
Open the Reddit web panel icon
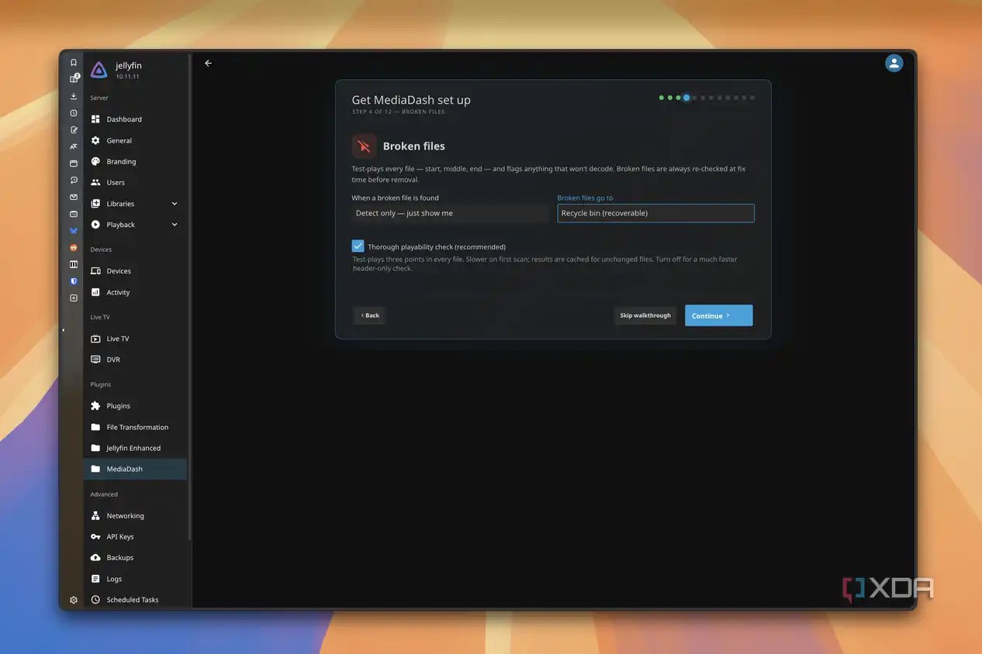(x=74, y=247)
